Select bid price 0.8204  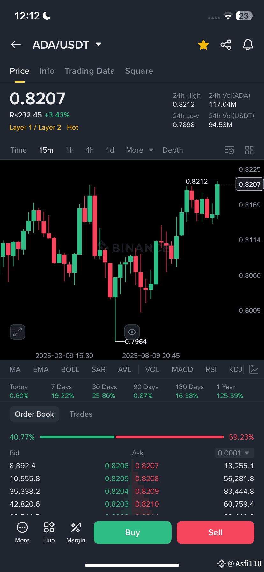pyautogui.click(x=117, y=491)
